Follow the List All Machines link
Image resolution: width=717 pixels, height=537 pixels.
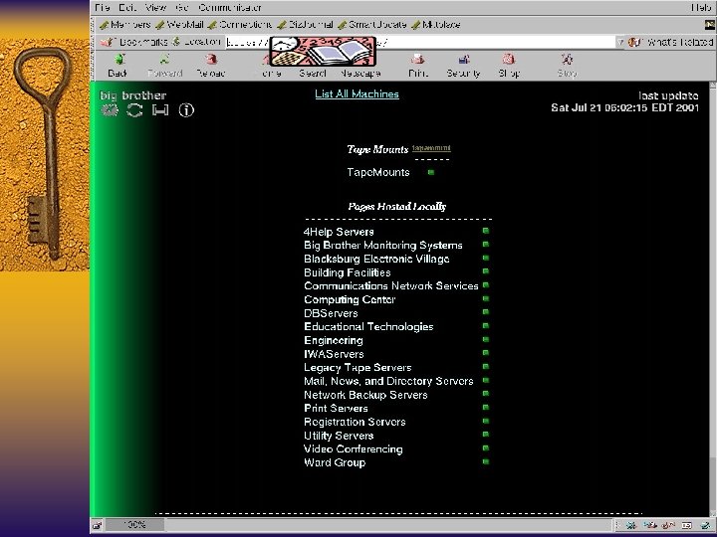click(x=357, y=94)
